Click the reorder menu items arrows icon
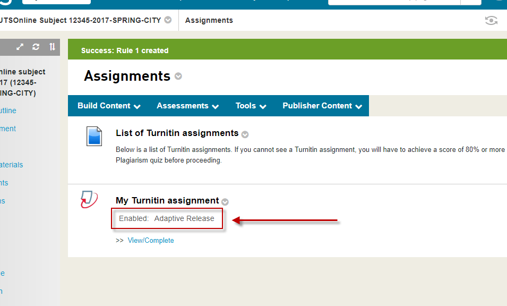Screen dimensions: 507x306 52,47
